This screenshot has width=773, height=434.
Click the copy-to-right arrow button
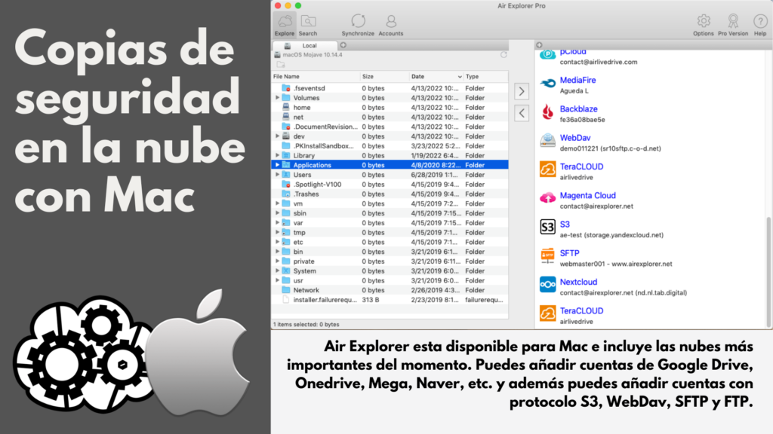522,91
